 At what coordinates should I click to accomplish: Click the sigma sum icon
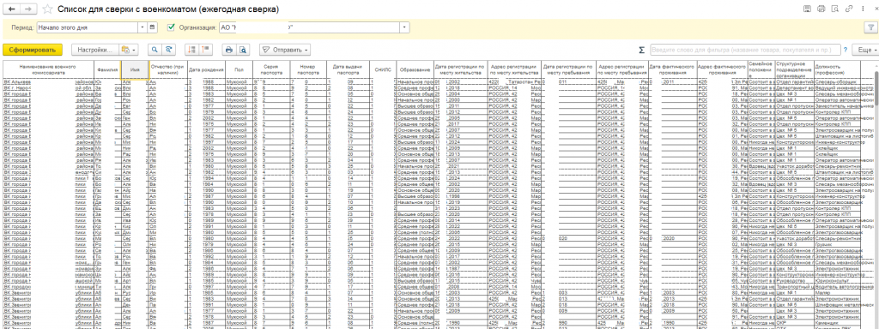click(x=641, y=50)
